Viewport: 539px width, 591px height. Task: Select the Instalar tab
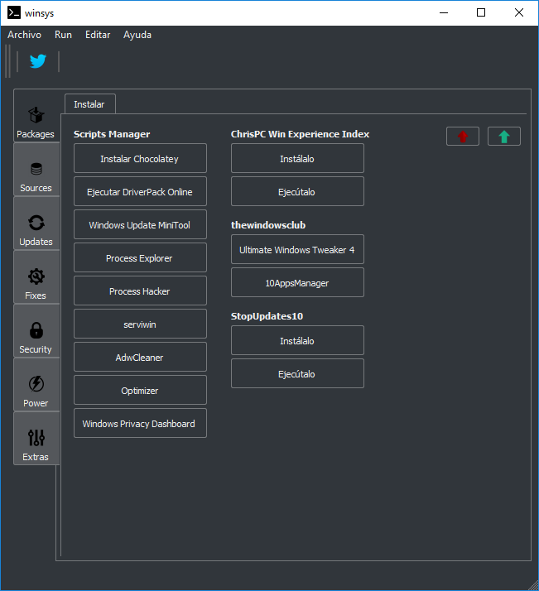(x=89, y=104)
